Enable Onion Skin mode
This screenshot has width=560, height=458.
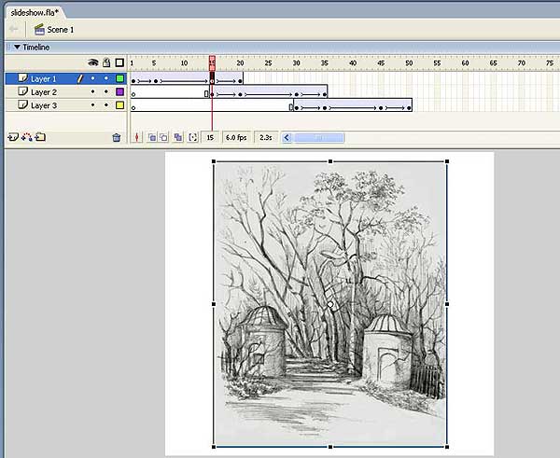click(153, 137)
